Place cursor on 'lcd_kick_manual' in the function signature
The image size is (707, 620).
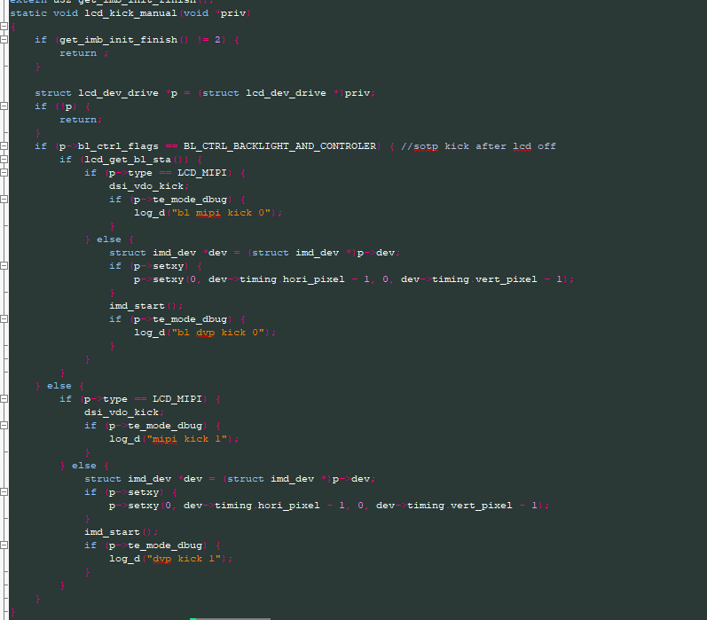point(130,13)
